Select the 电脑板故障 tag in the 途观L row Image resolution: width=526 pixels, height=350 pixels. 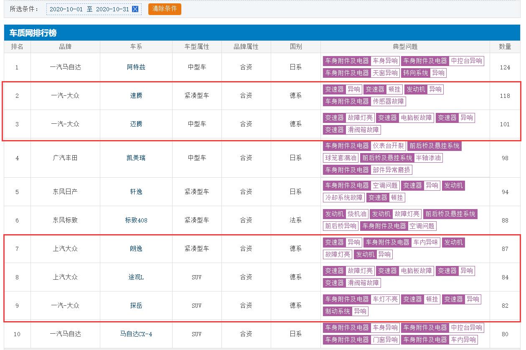[405, 271]
